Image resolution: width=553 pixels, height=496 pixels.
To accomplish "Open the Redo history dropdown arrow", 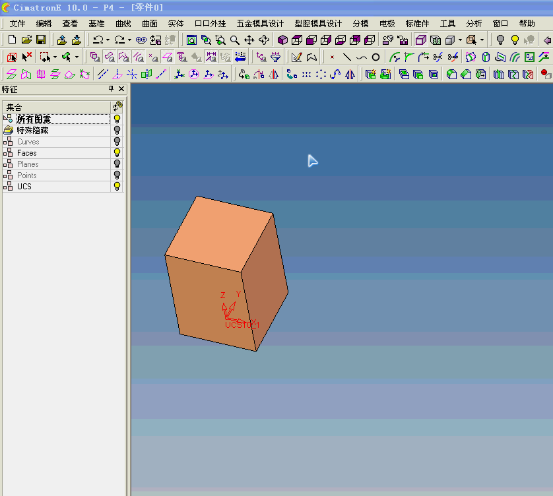I will [129, 40].
